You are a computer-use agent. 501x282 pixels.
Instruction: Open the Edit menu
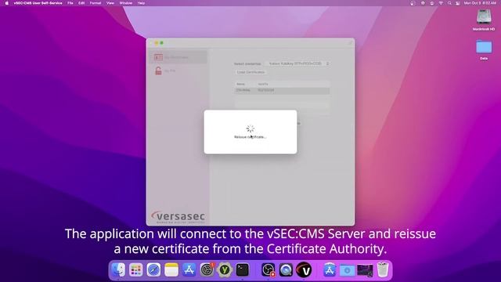(x=81, y=3)
